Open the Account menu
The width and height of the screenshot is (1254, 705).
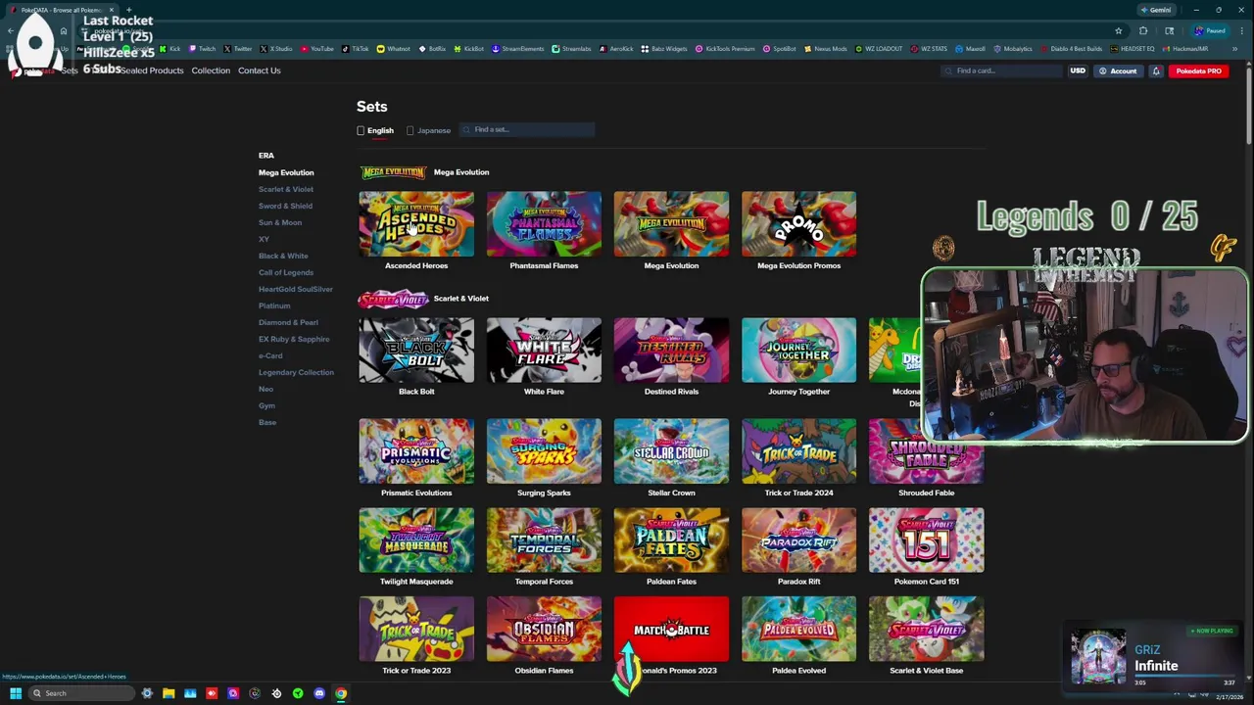point(1118,70)
